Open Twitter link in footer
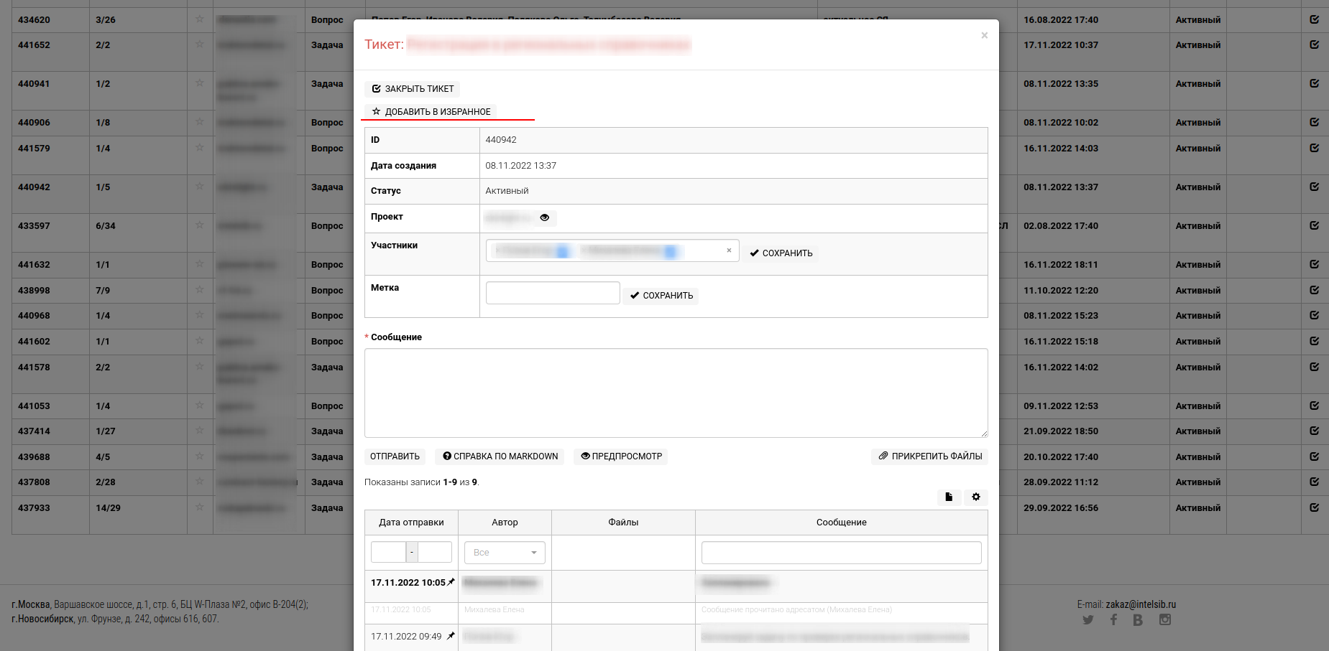The width and height of the screenshot is (1329, 651). coord(1087,620)
